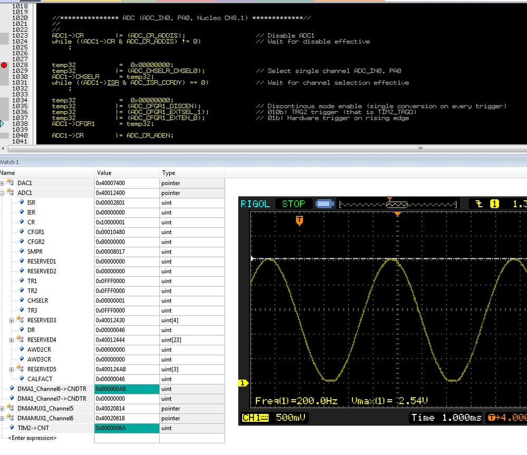Viewport: 527px width, 455px height.
Task: Click the member icon beside DR
Action: pos(22,330)
